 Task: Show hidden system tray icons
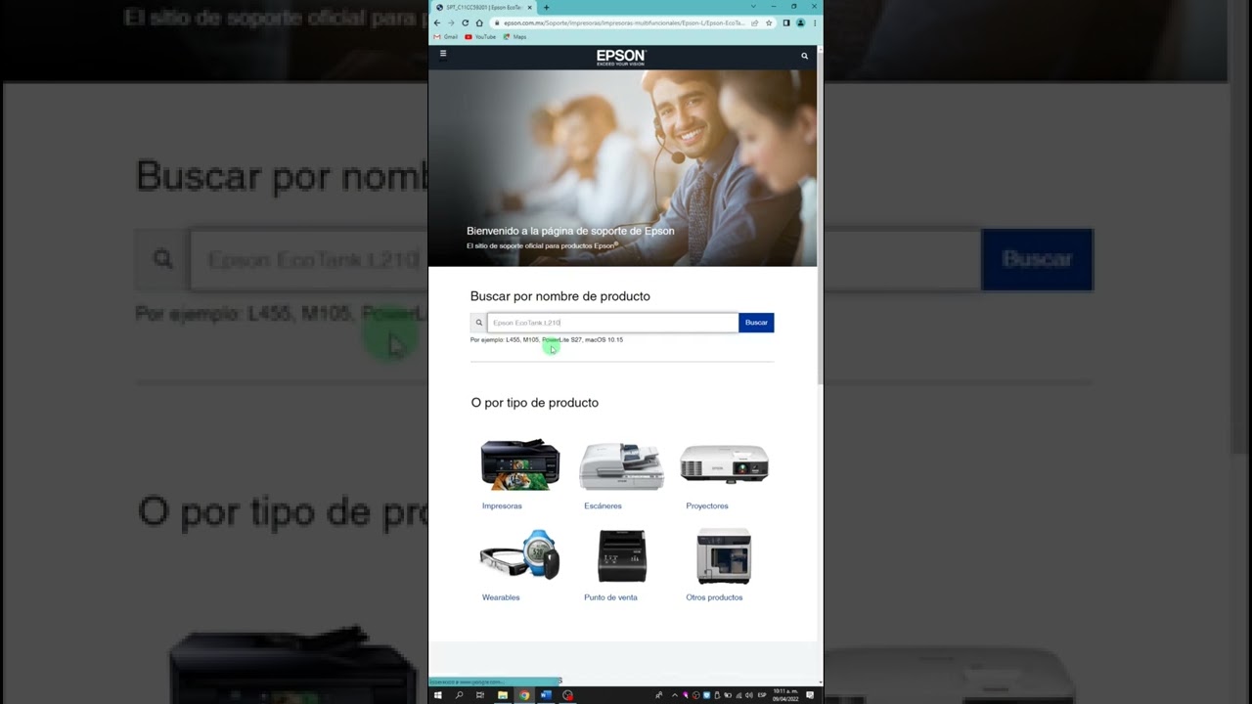[x=675, y=695]
